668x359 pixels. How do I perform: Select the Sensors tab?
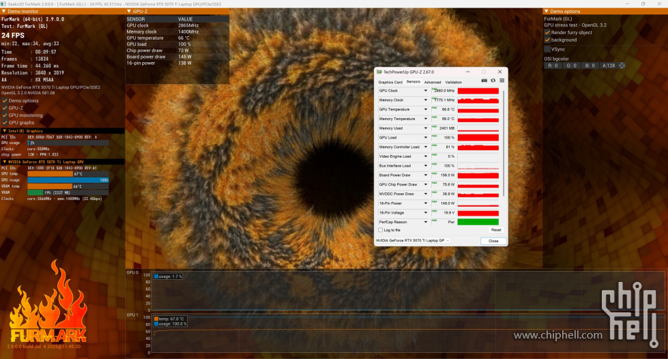click(x=413, y=82)
